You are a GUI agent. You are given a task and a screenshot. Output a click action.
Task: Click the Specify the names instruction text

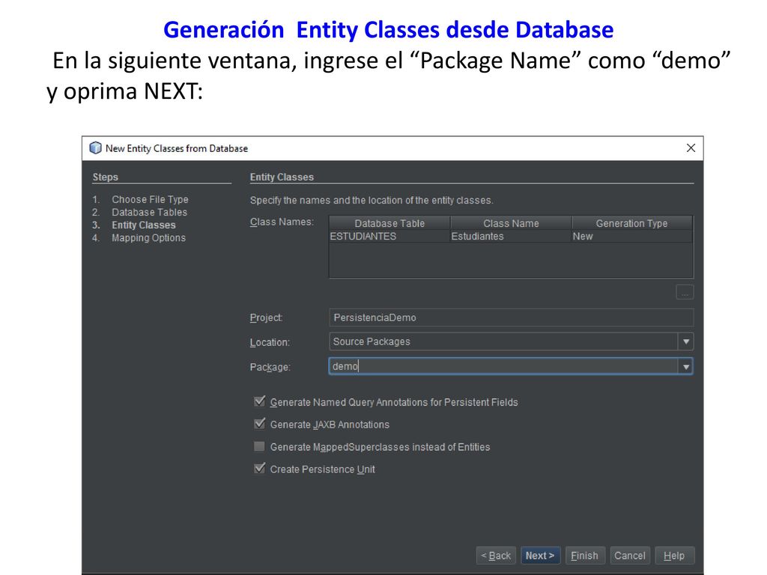point(372,200)
